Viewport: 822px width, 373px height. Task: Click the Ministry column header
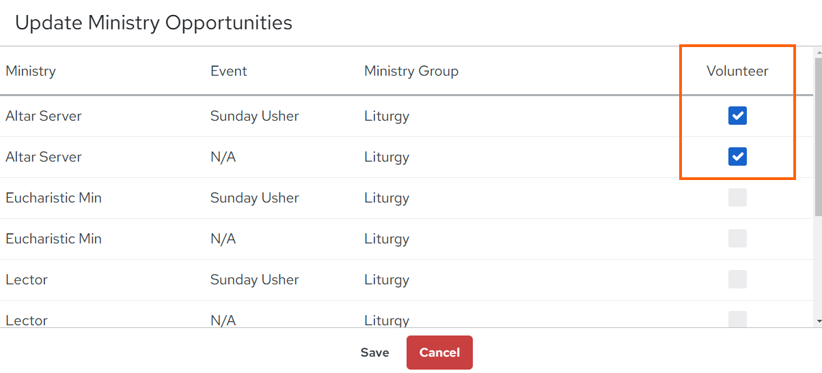point(31,71)
